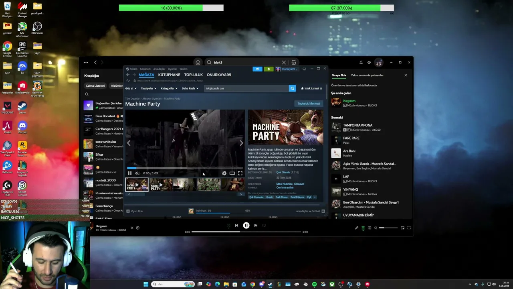The image size is (513, 289).
Task: Open the Spotify mini player
Action: [x=402, y=228]
